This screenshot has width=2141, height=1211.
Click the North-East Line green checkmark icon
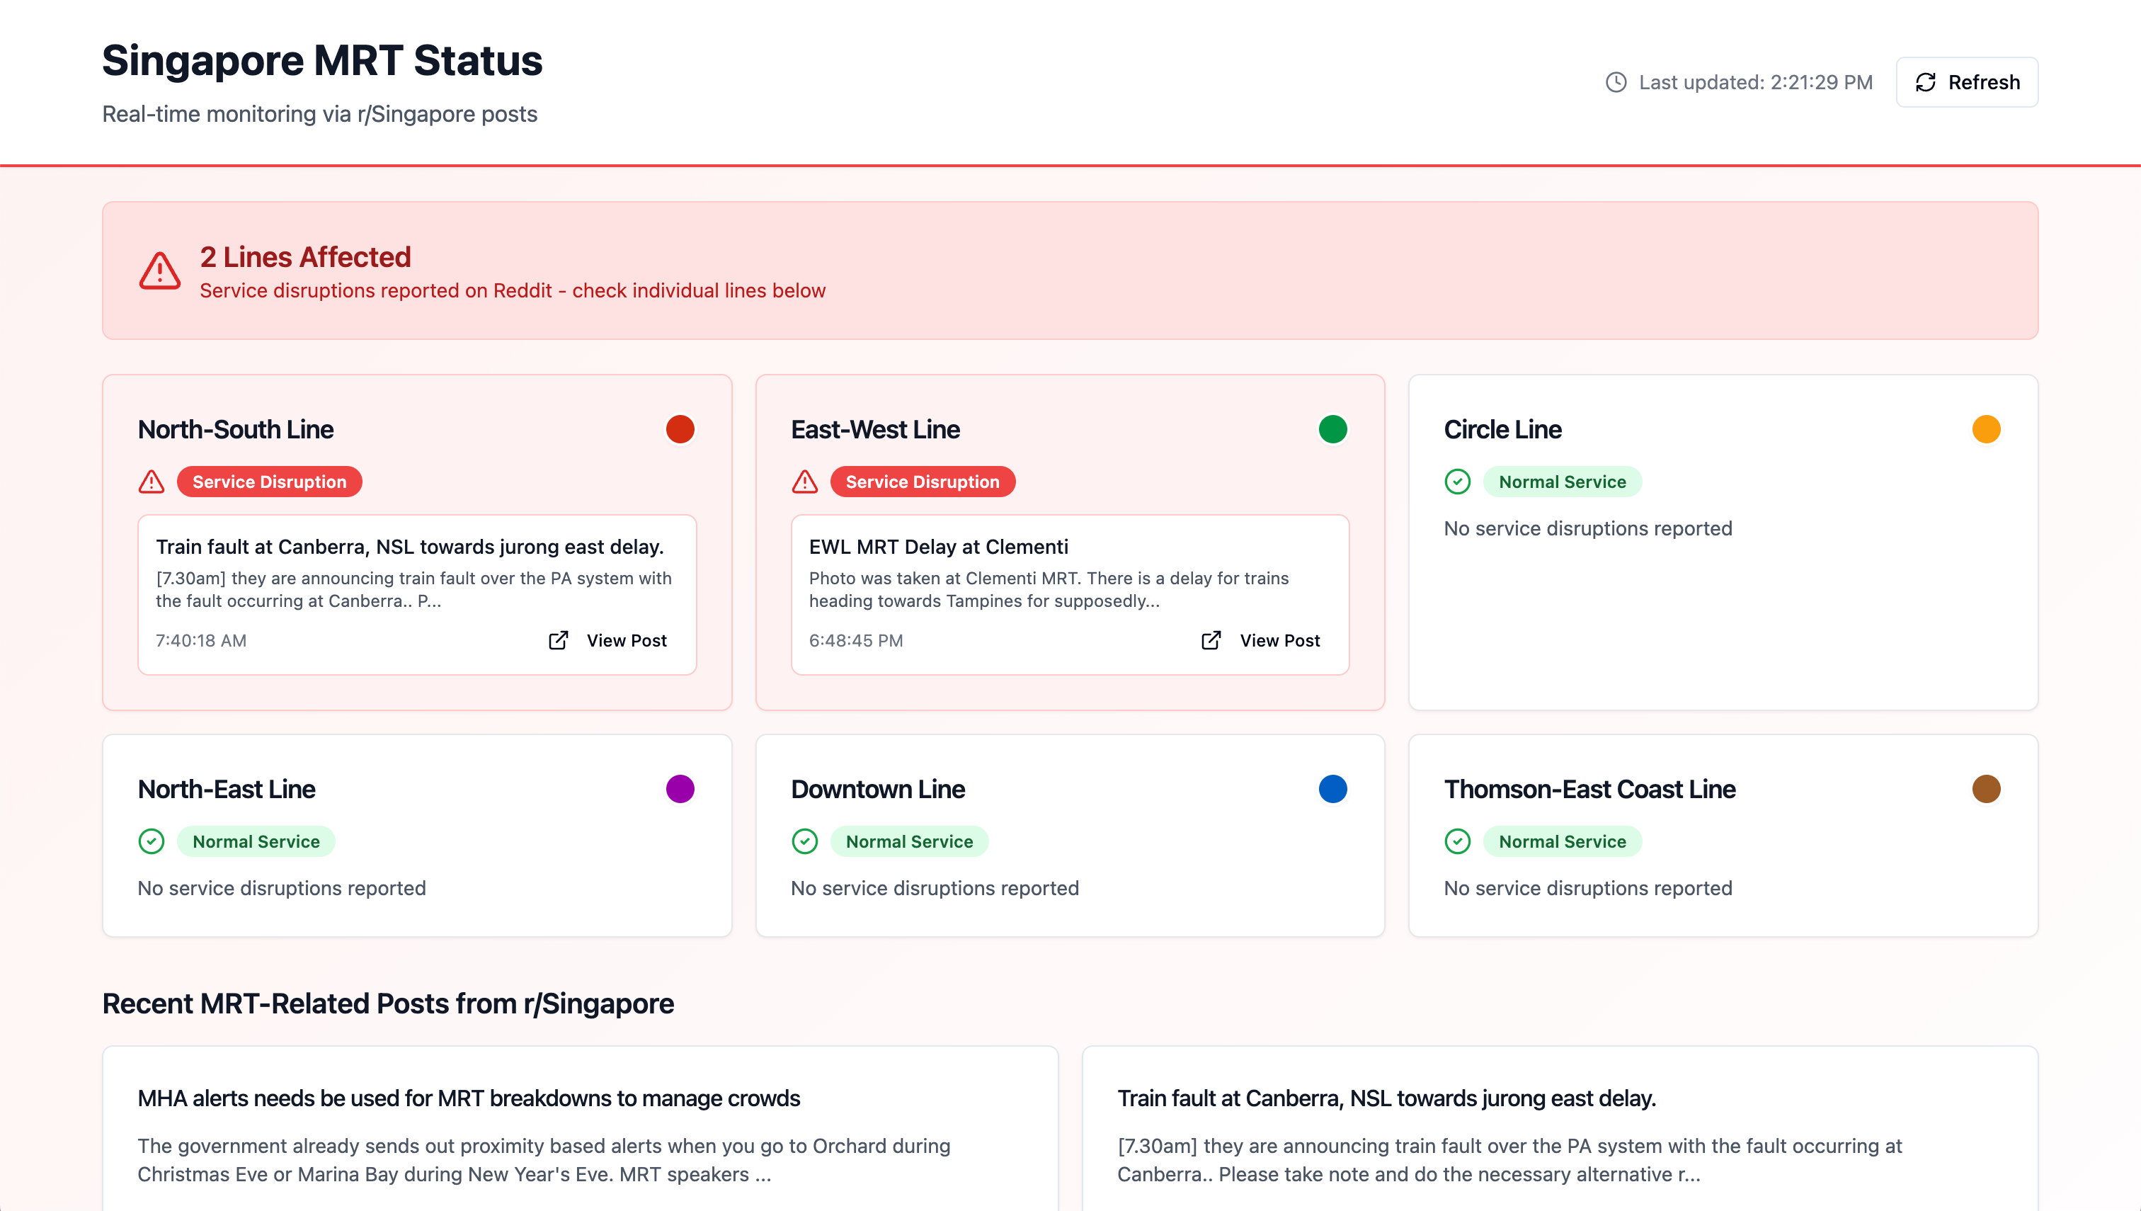click(152, 841)
